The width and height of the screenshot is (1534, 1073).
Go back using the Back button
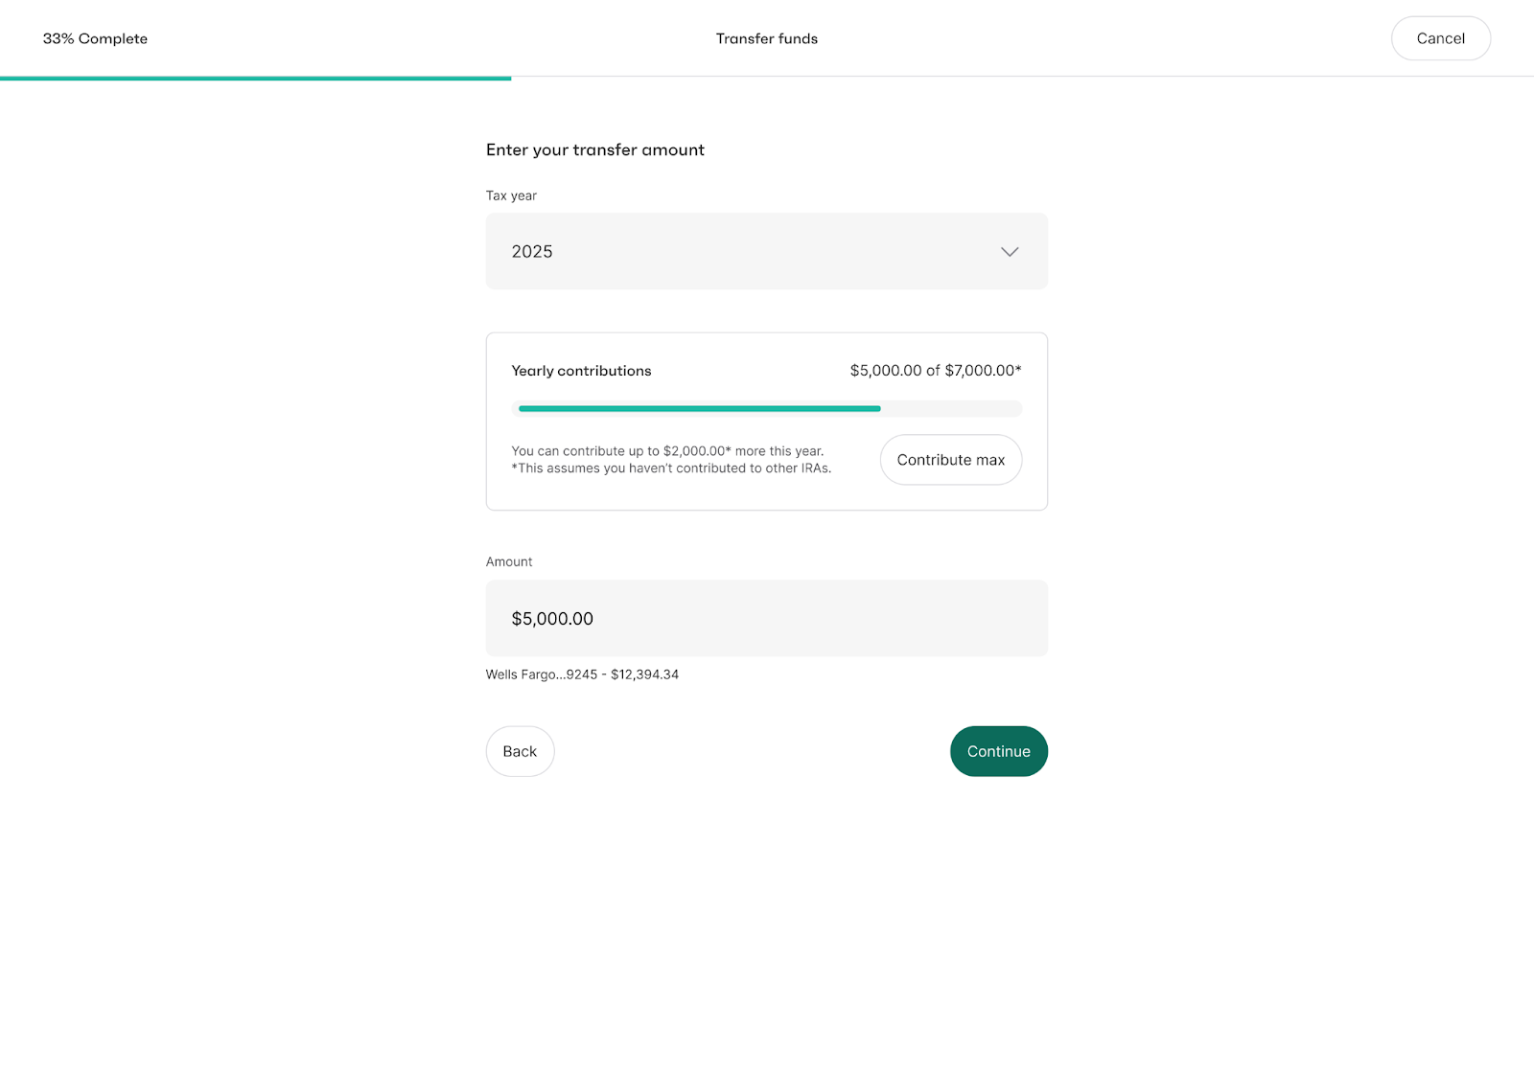(520, 751)
